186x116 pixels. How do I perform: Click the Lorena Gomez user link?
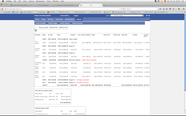click(x=64, y=15)
